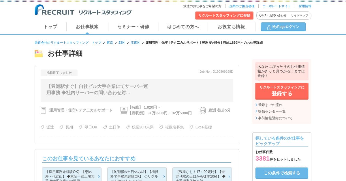Go to the 23区 breadcrumb link
The image size is (346, 181).
122,43
